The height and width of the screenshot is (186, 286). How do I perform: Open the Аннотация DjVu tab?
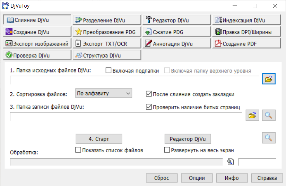(x=176, y=43)
